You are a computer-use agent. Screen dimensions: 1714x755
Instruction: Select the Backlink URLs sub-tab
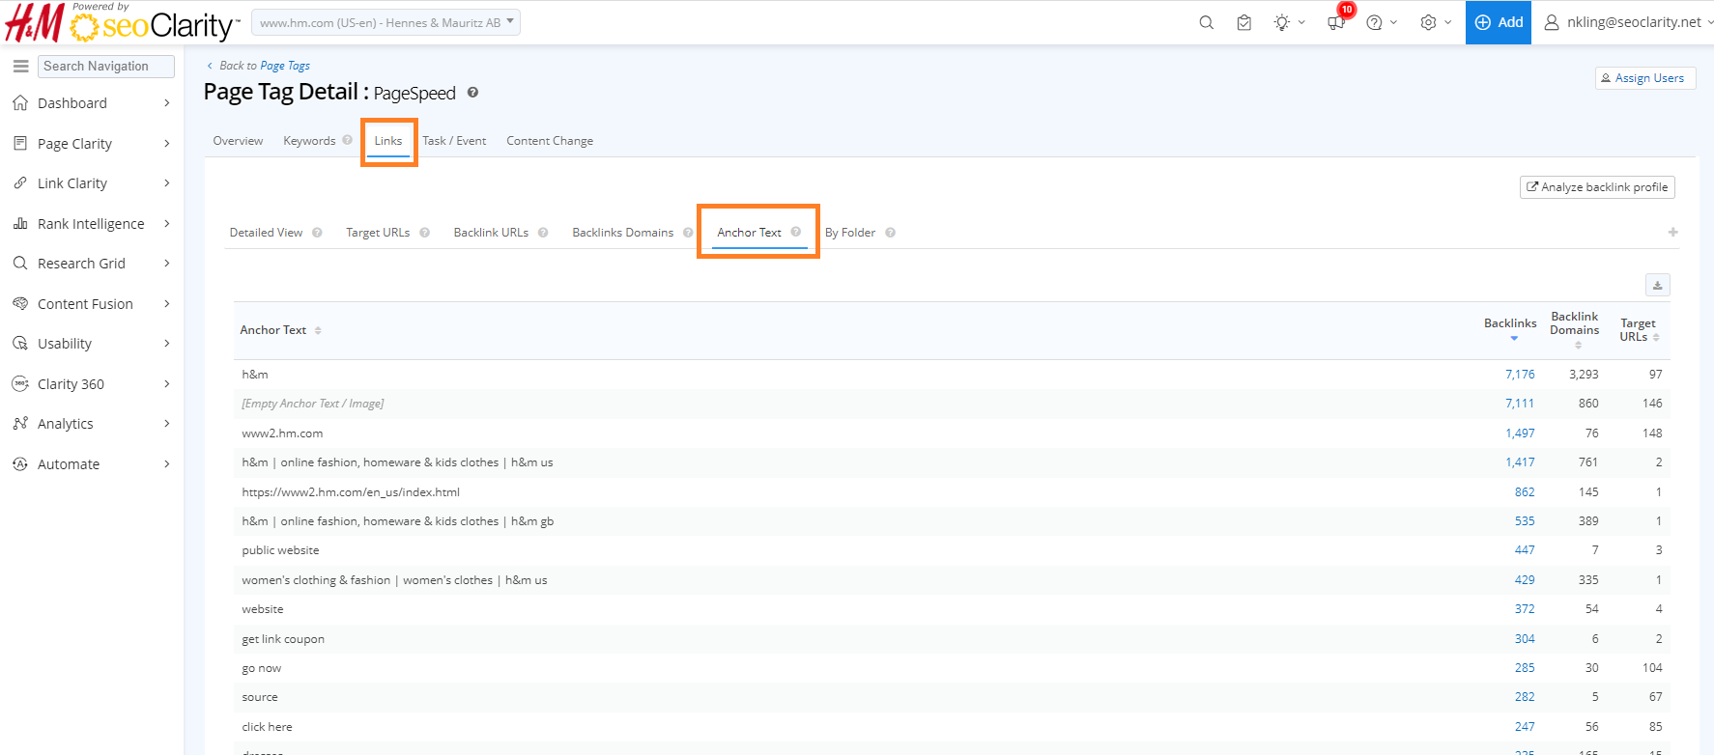point(491,233)
